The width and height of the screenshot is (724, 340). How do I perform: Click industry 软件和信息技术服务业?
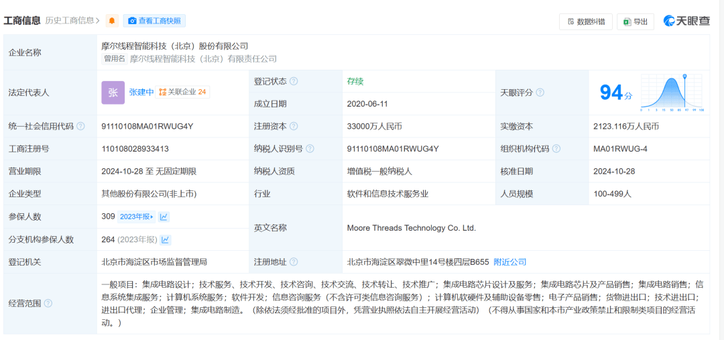(388, 194)
